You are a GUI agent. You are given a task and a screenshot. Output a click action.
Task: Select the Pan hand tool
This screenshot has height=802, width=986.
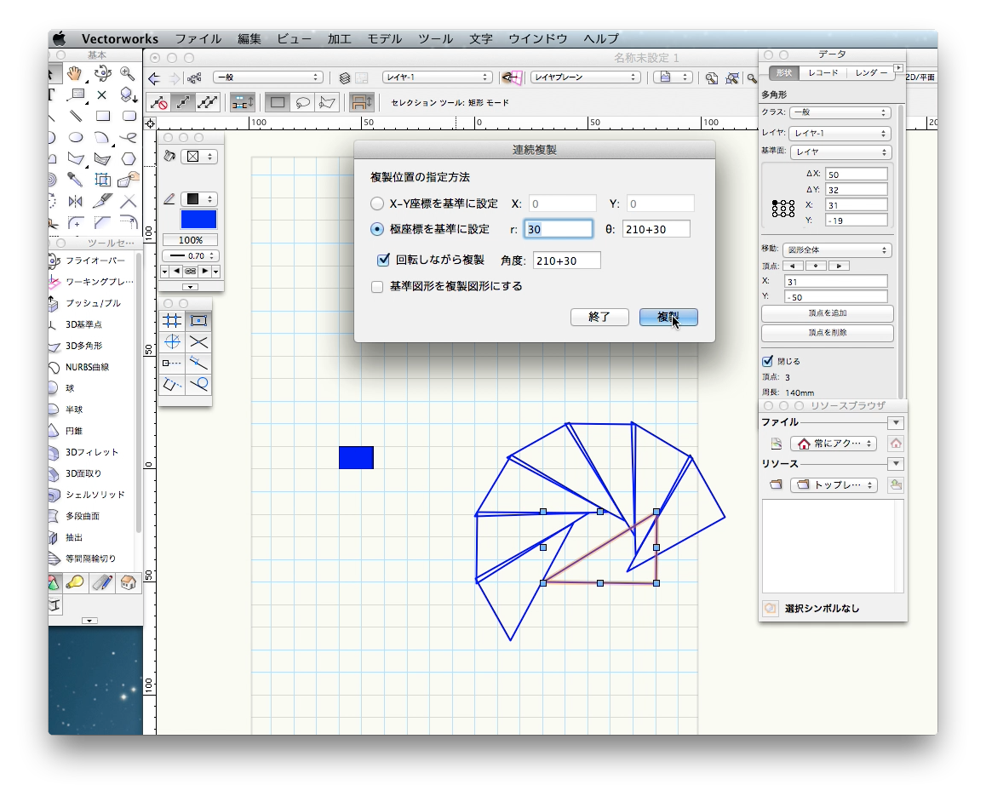pyautogui.click(x=75, y=73)
